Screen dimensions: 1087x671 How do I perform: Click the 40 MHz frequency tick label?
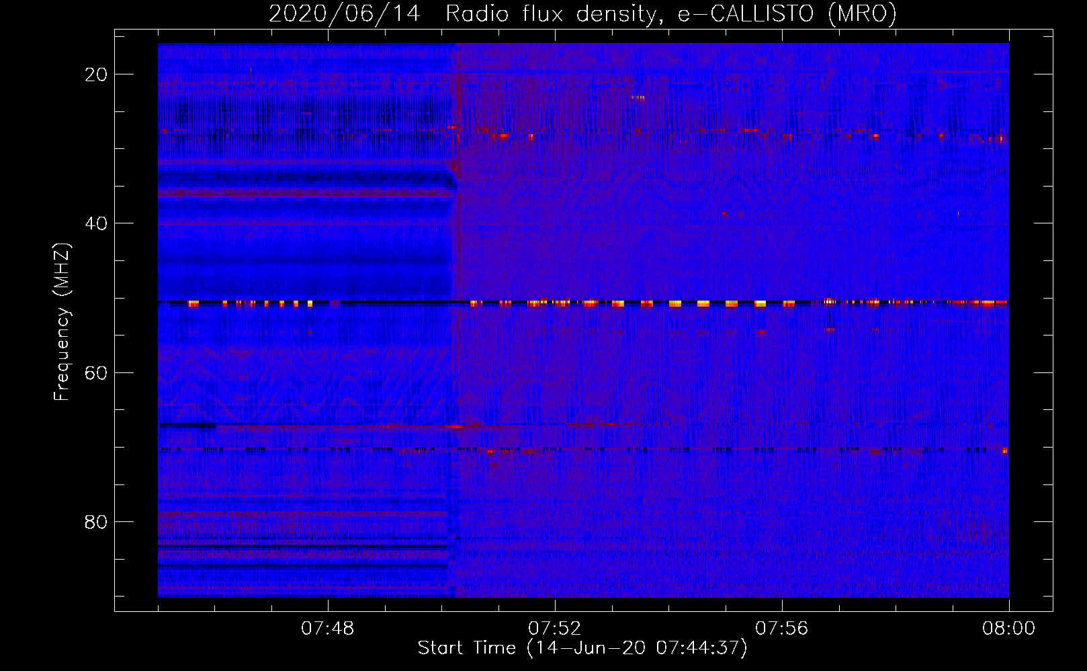pos(97,223)
